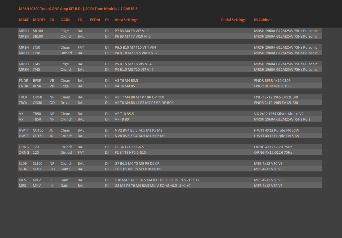Click DI value in the MES MKV II row

[107, 180]
